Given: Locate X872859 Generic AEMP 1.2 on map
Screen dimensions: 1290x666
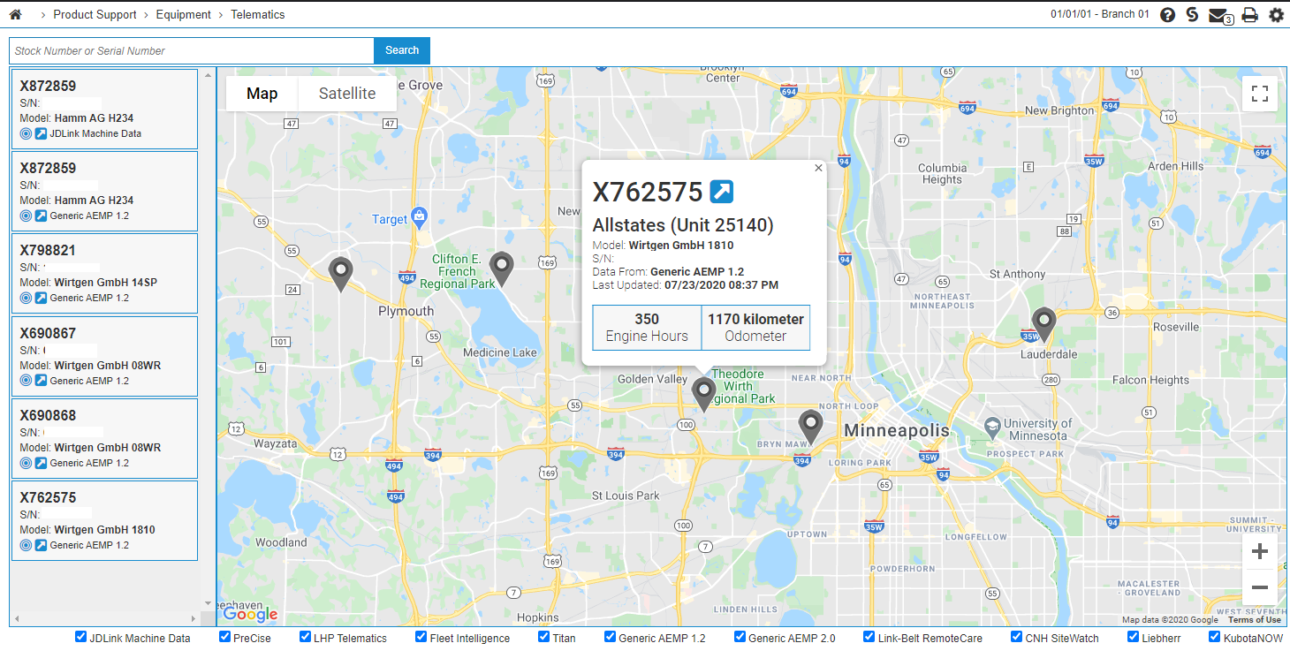Looking at the screenshot, I should pos(26,216).
